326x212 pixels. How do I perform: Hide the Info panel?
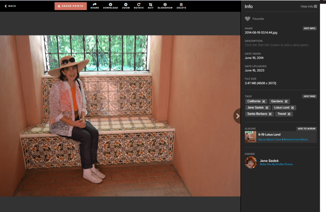click(x=309, y=6)
